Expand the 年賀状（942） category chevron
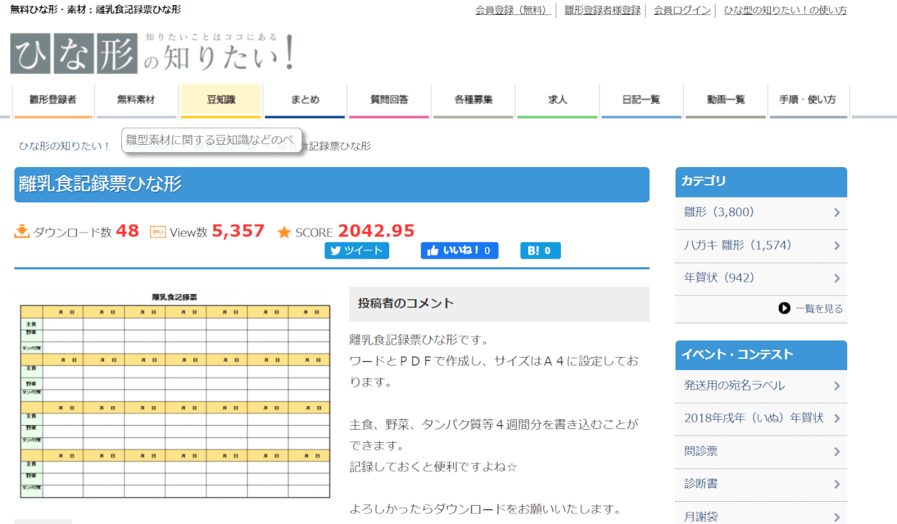897x524 pixels. pyautogui.click(x=837, y=278)
